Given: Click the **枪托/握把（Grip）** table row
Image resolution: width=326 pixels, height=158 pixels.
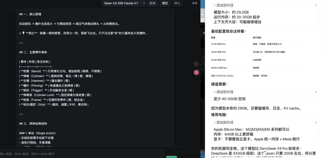Looking at the screenshot, I should point(54,104).
